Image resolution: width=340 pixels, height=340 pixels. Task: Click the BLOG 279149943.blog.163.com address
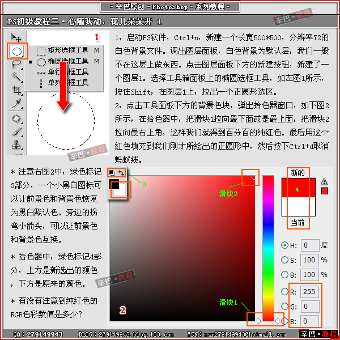[126, 334]
